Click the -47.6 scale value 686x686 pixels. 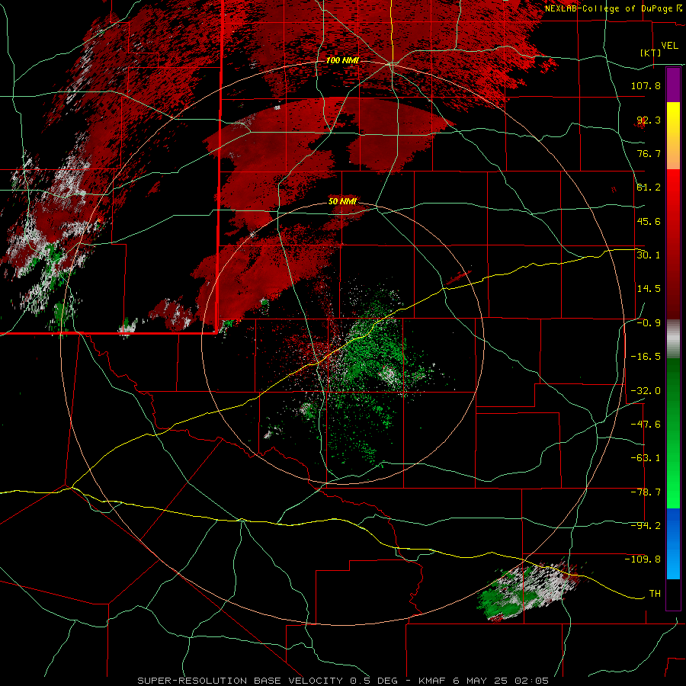(646, 425)
